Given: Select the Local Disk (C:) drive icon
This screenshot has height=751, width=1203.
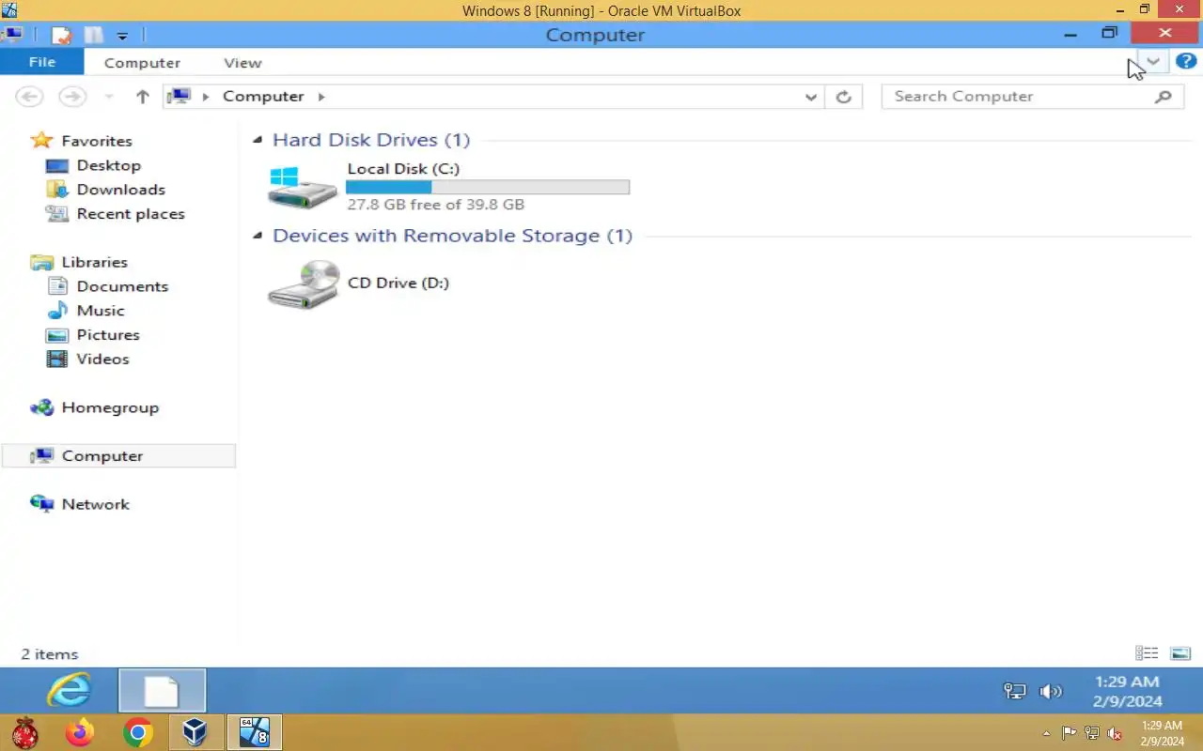Looking at the screenshot, I should click(x=302, y=187).
